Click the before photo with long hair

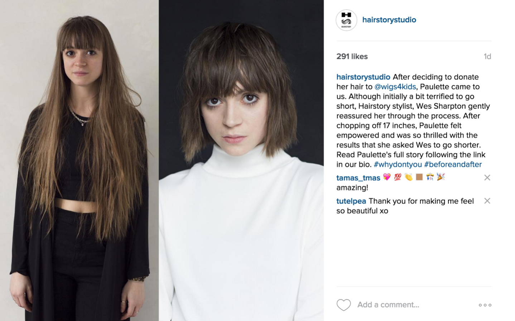[79, 160]
